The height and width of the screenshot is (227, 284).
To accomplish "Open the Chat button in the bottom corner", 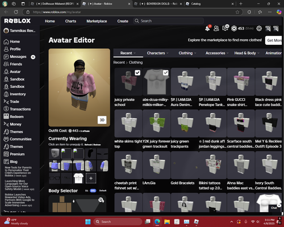I will click(x=274, y=208).
